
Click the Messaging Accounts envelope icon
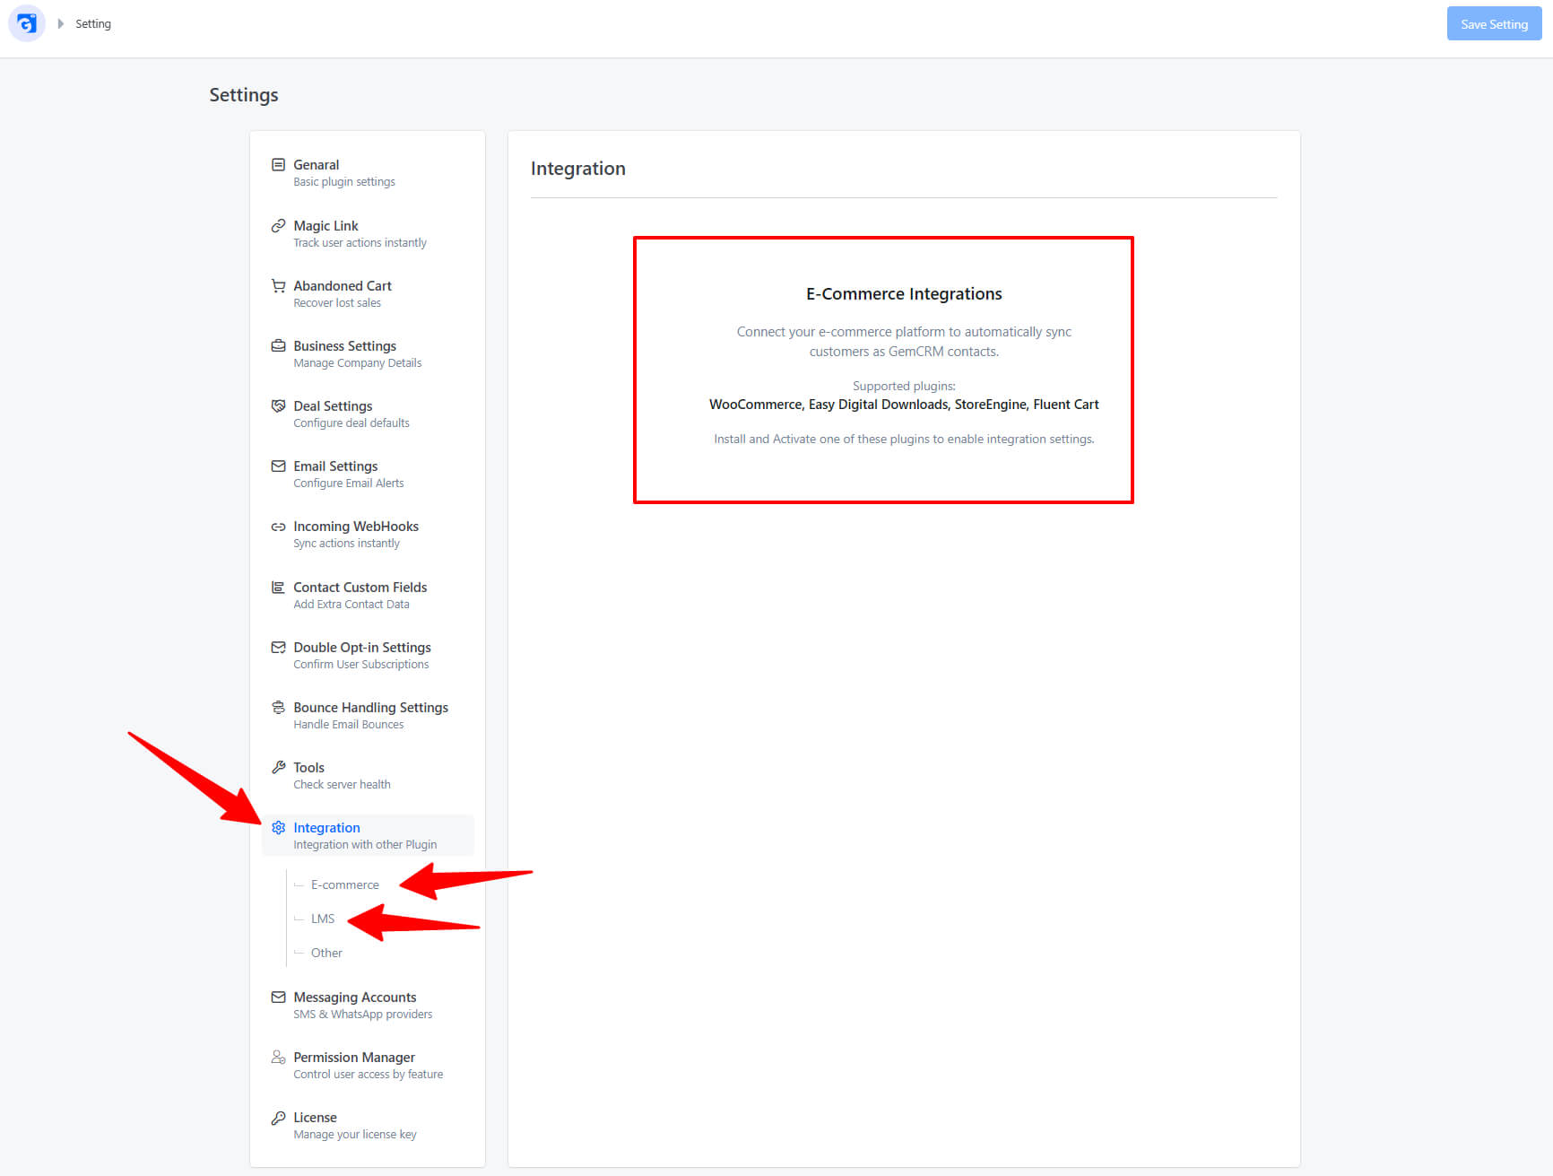(278, 997)
